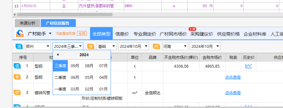Pick 09月 in the date picker
Screen dimensions: 283x108
(x=75, y=66)
